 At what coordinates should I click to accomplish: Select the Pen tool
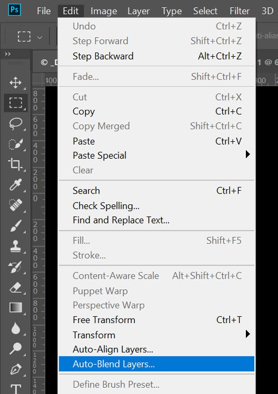(16, 369)
